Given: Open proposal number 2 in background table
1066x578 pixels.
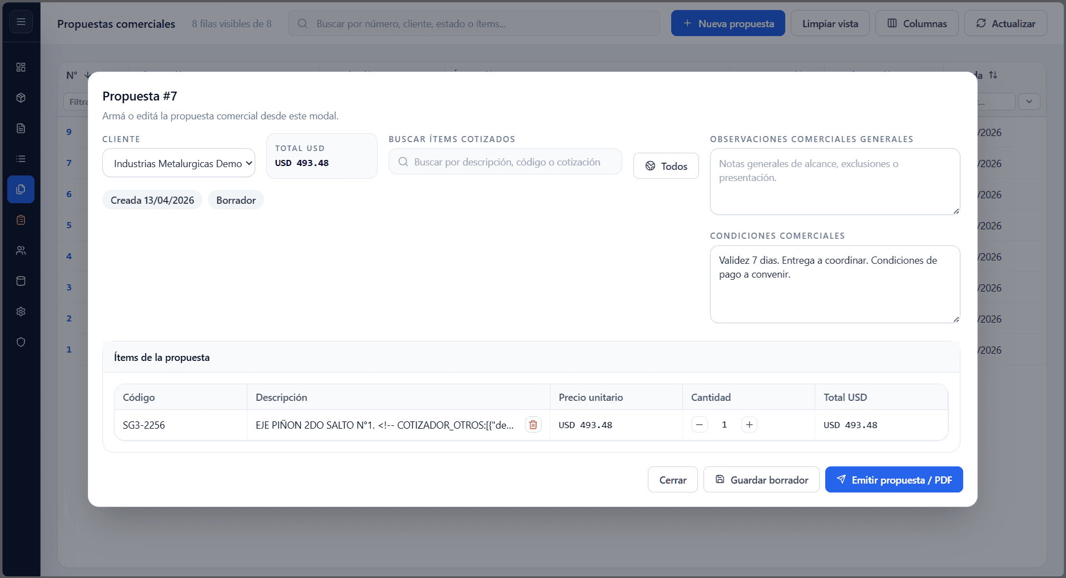Looking at the screenshot, I should (69, 319).
